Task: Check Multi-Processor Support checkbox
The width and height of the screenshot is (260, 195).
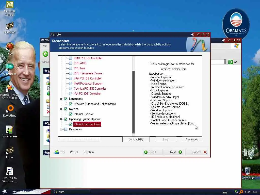Action: coord(71,84)
